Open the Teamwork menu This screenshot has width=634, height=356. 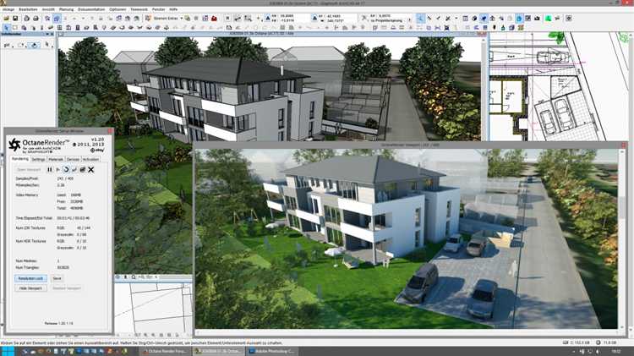(139, 9)
